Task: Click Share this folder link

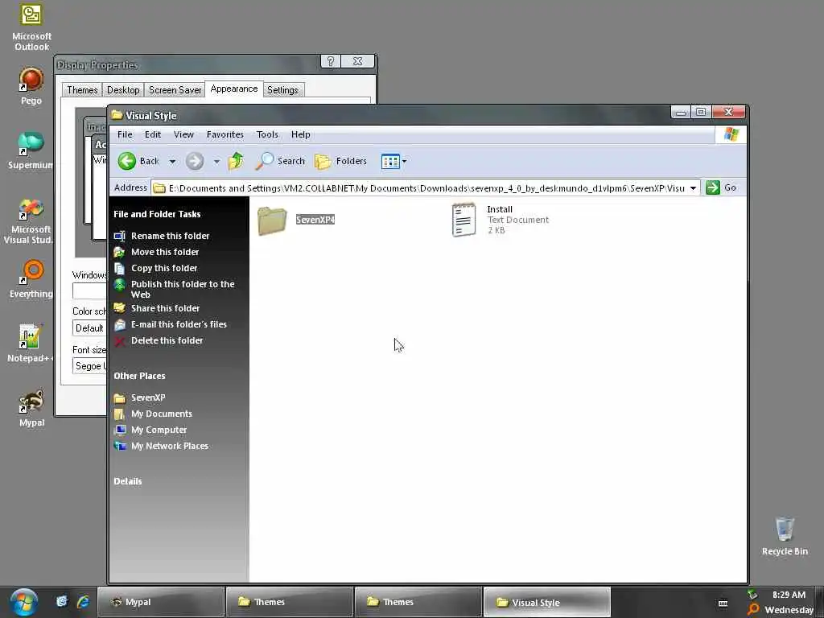Action: [x=165, y=308]
